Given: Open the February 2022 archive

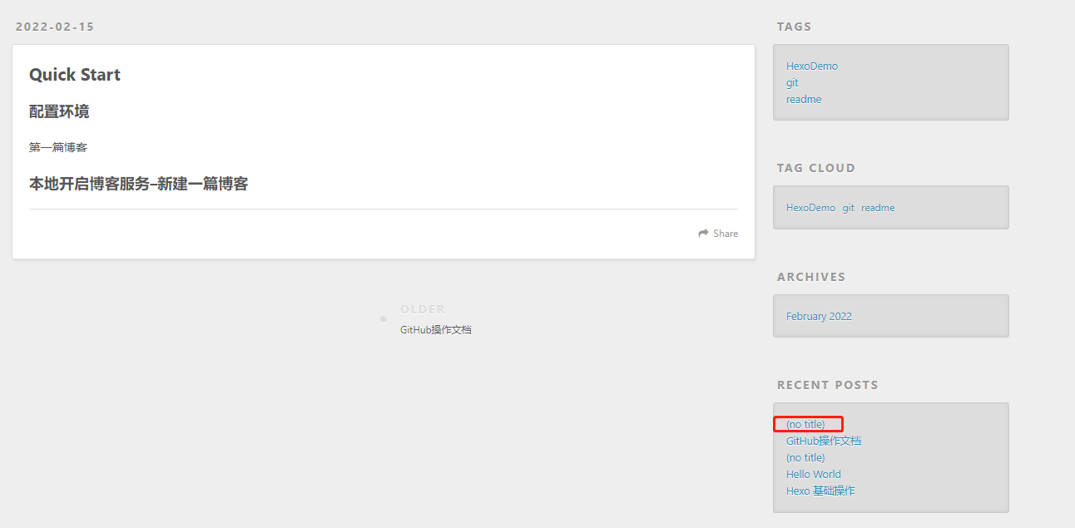Looking at the screenshot, I should pyautogui.click(x=819, y=317).
